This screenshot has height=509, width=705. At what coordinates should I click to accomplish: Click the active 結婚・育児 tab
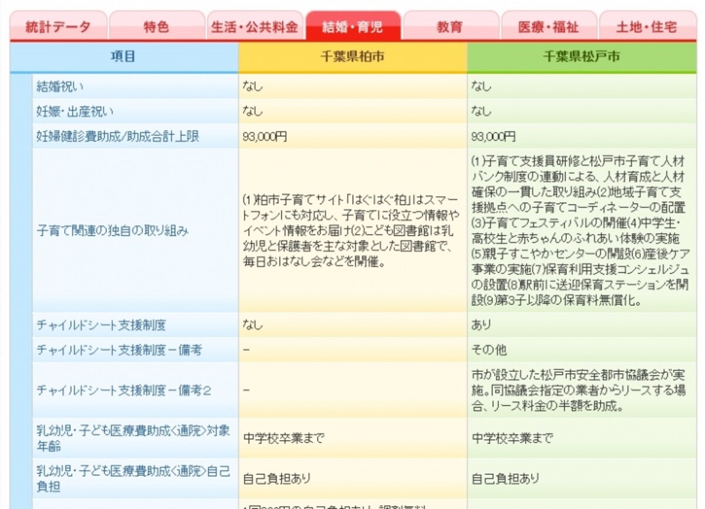pyautogui.click(x=352, y=26)
